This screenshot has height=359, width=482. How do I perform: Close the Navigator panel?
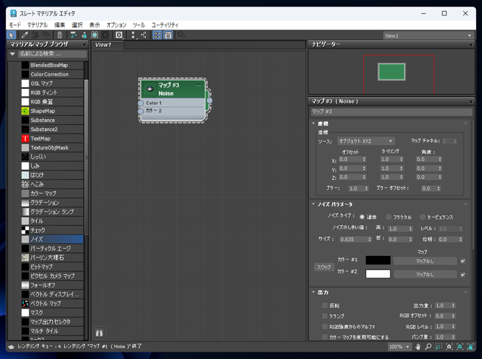(471, 45)
